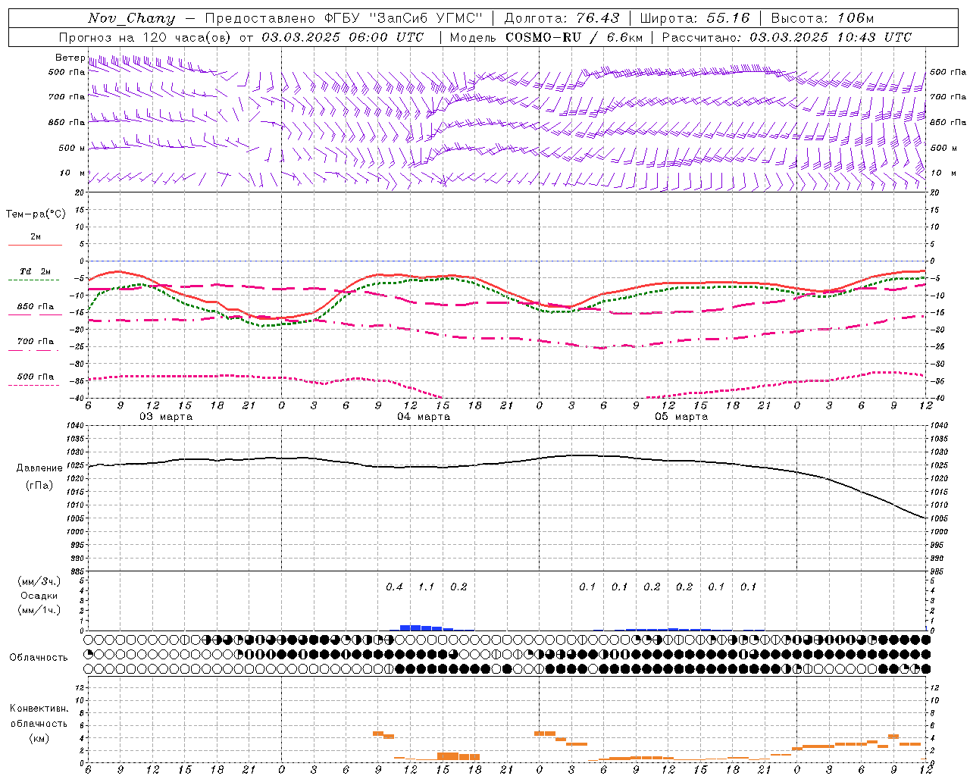
Task: Click the '(км)' units label under convective cloudiness
Action: (x=40, y=737)
